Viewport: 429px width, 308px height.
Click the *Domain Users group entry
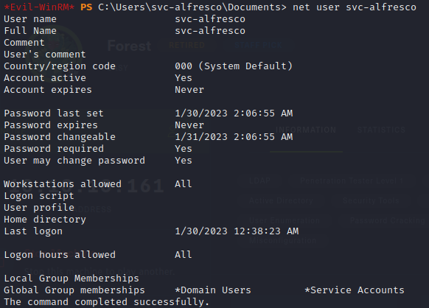coord(213,290)
